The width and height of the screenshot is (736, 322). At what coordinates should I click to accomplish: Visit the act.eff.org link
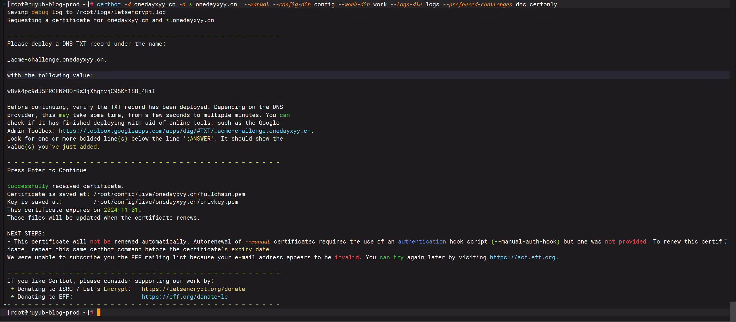point(522,257)
